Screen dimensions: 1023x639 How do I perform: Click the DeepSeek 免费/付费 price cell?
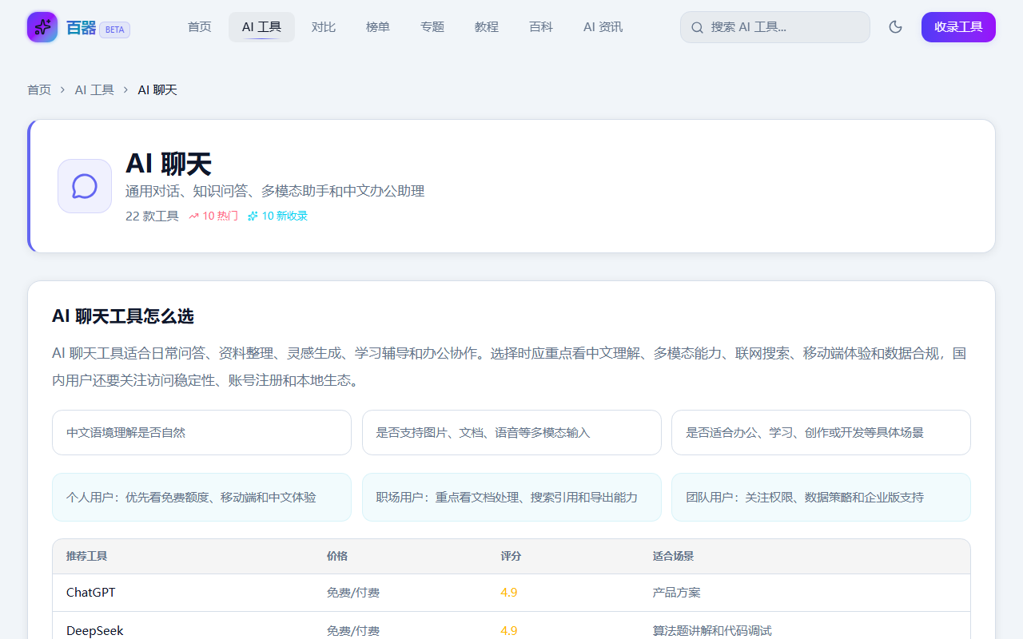click(353, 631)
